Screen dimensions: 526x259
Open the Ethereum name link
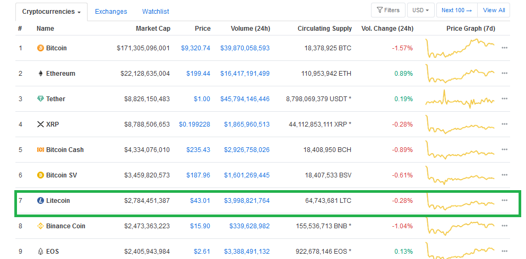[x=61, y=74]
